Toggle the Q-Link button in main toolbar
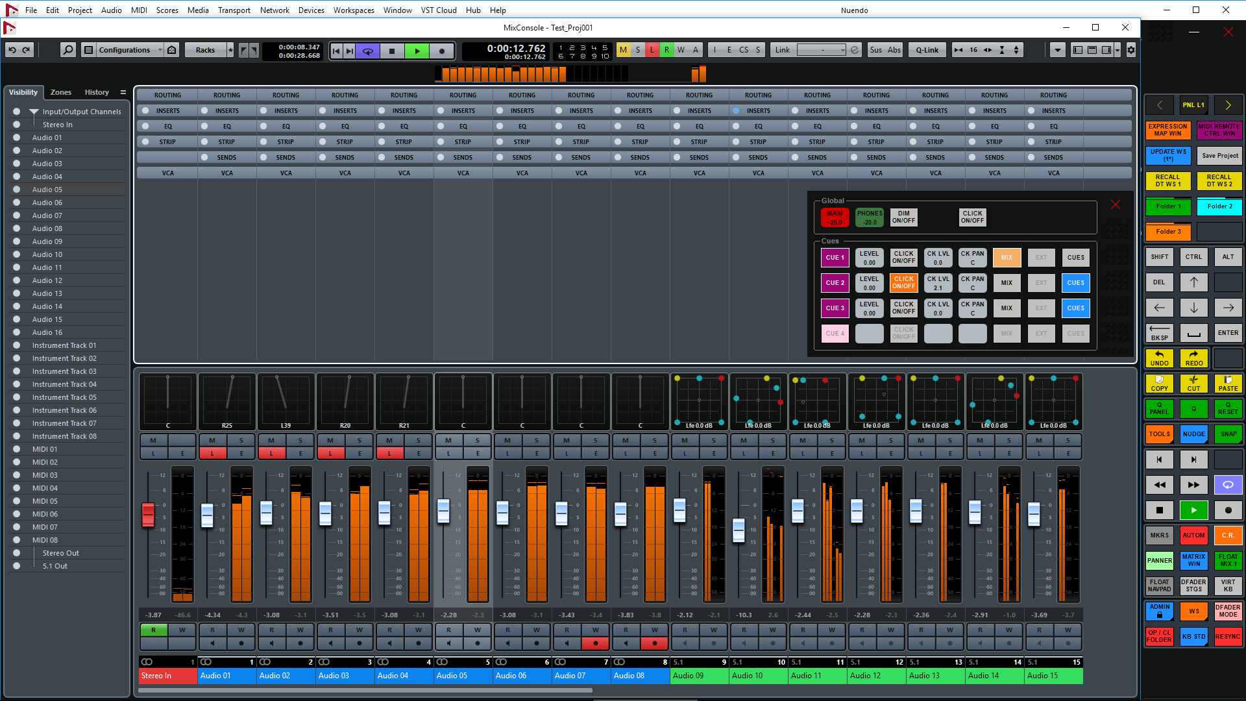 pyautogui.click(x=926, y=49)
